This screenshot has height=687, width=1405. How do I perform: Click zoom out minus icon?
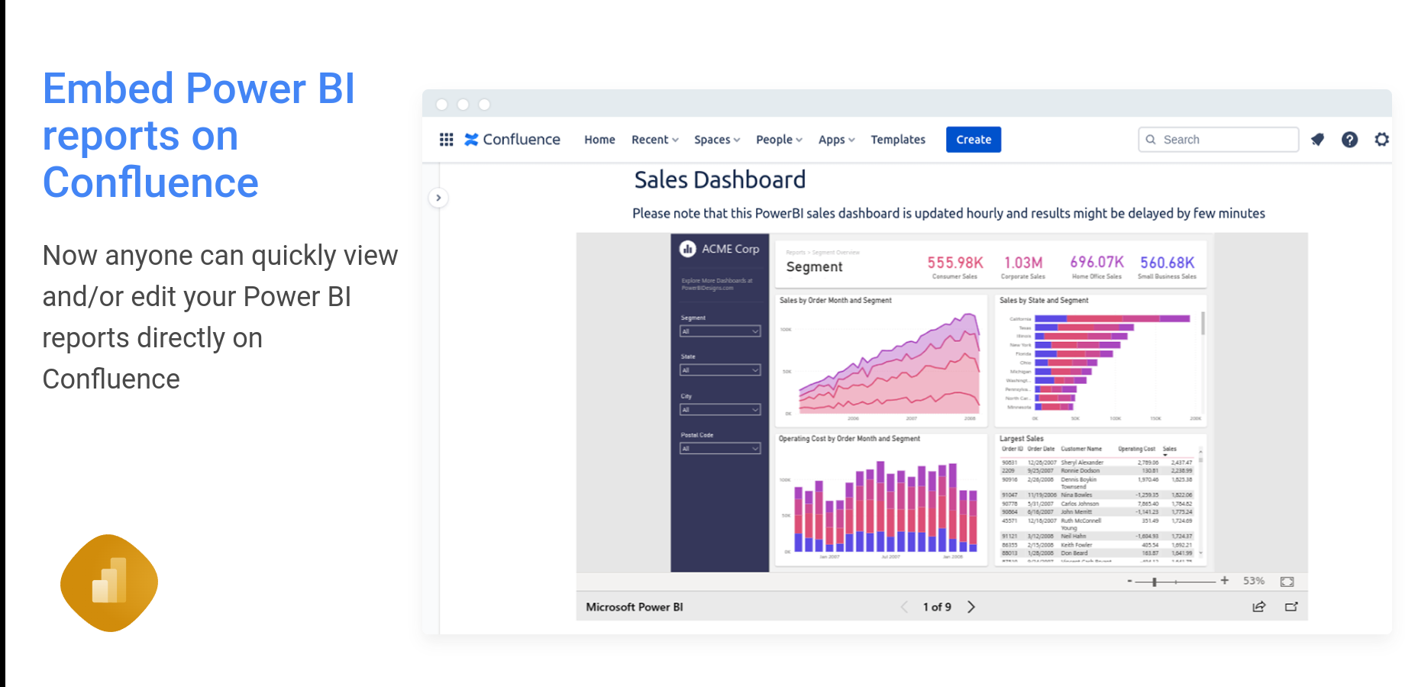pyautogui.click(x=1129, y=581)
